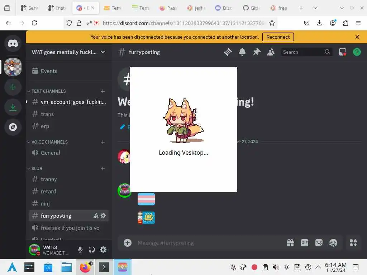The image size is (367, 275).
Task: Select the furryposting channel
Action: tap(69, 216)
